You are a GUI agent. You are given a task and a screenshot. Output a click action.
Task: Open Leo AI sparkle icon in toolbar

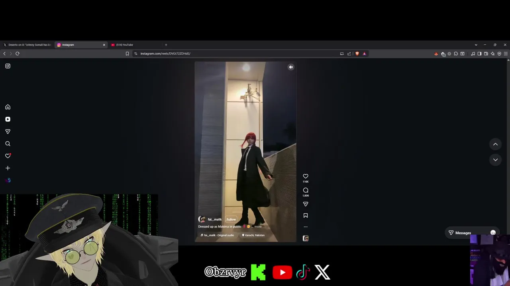click(493, 54)
